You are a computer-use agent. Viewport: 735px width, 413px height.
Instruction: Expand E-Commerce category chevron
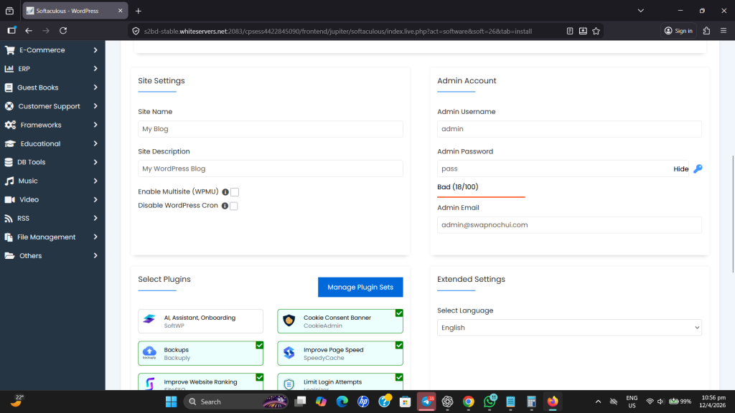[95, 50]
